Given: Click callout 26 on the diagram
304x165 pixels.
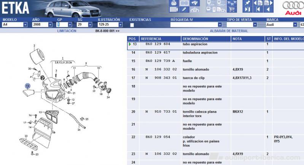Looking at the screenshot, I should [x=79, y=130].
